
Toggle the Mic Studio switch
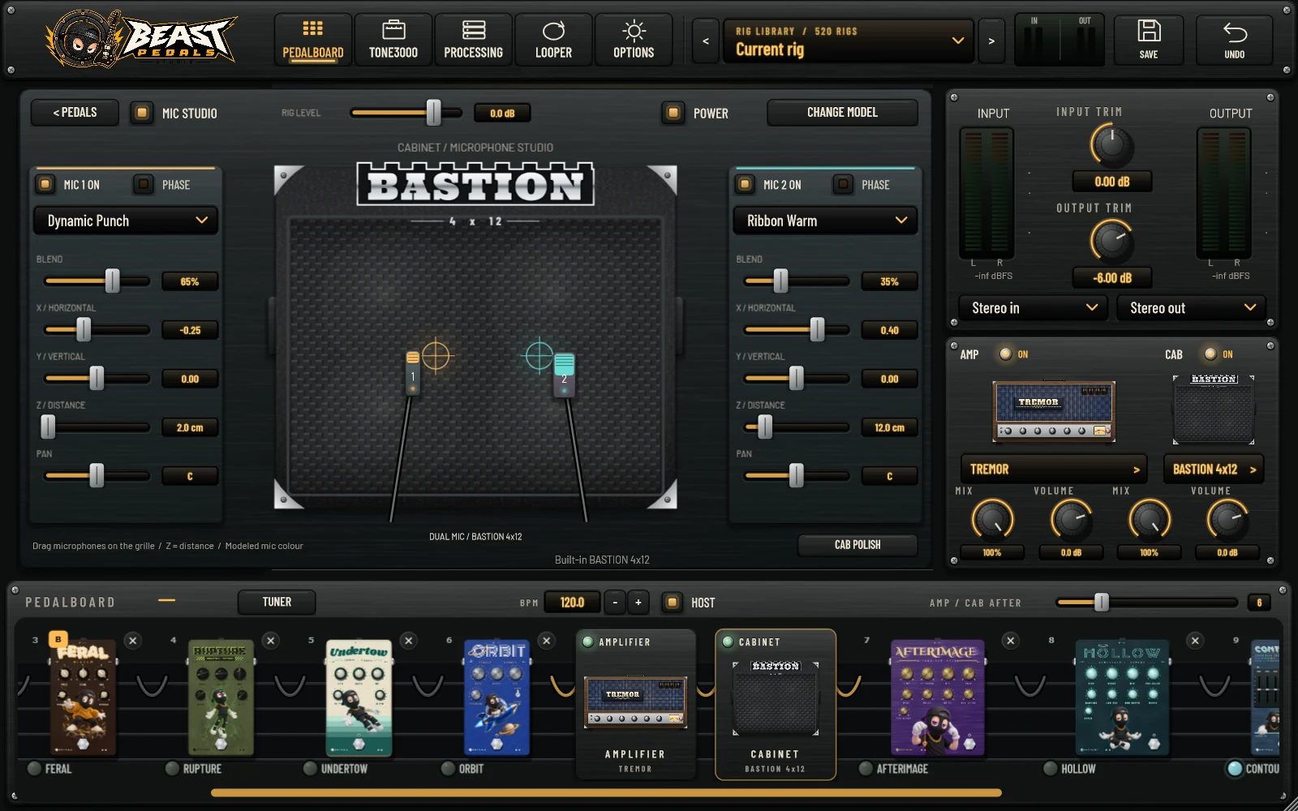pos(142,113)
